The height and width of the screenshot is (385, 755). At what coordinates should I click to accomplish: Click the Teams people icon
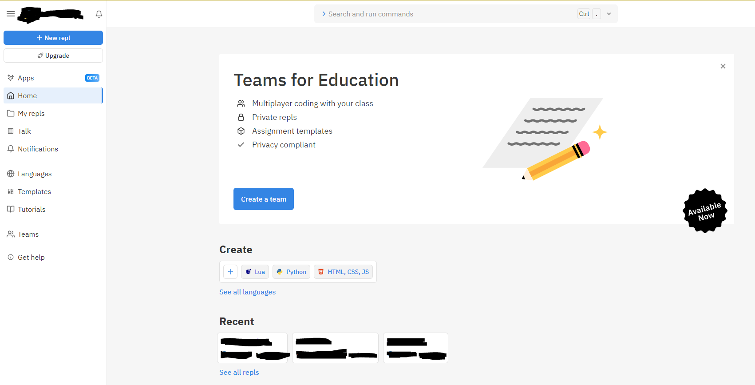point(11,234)
